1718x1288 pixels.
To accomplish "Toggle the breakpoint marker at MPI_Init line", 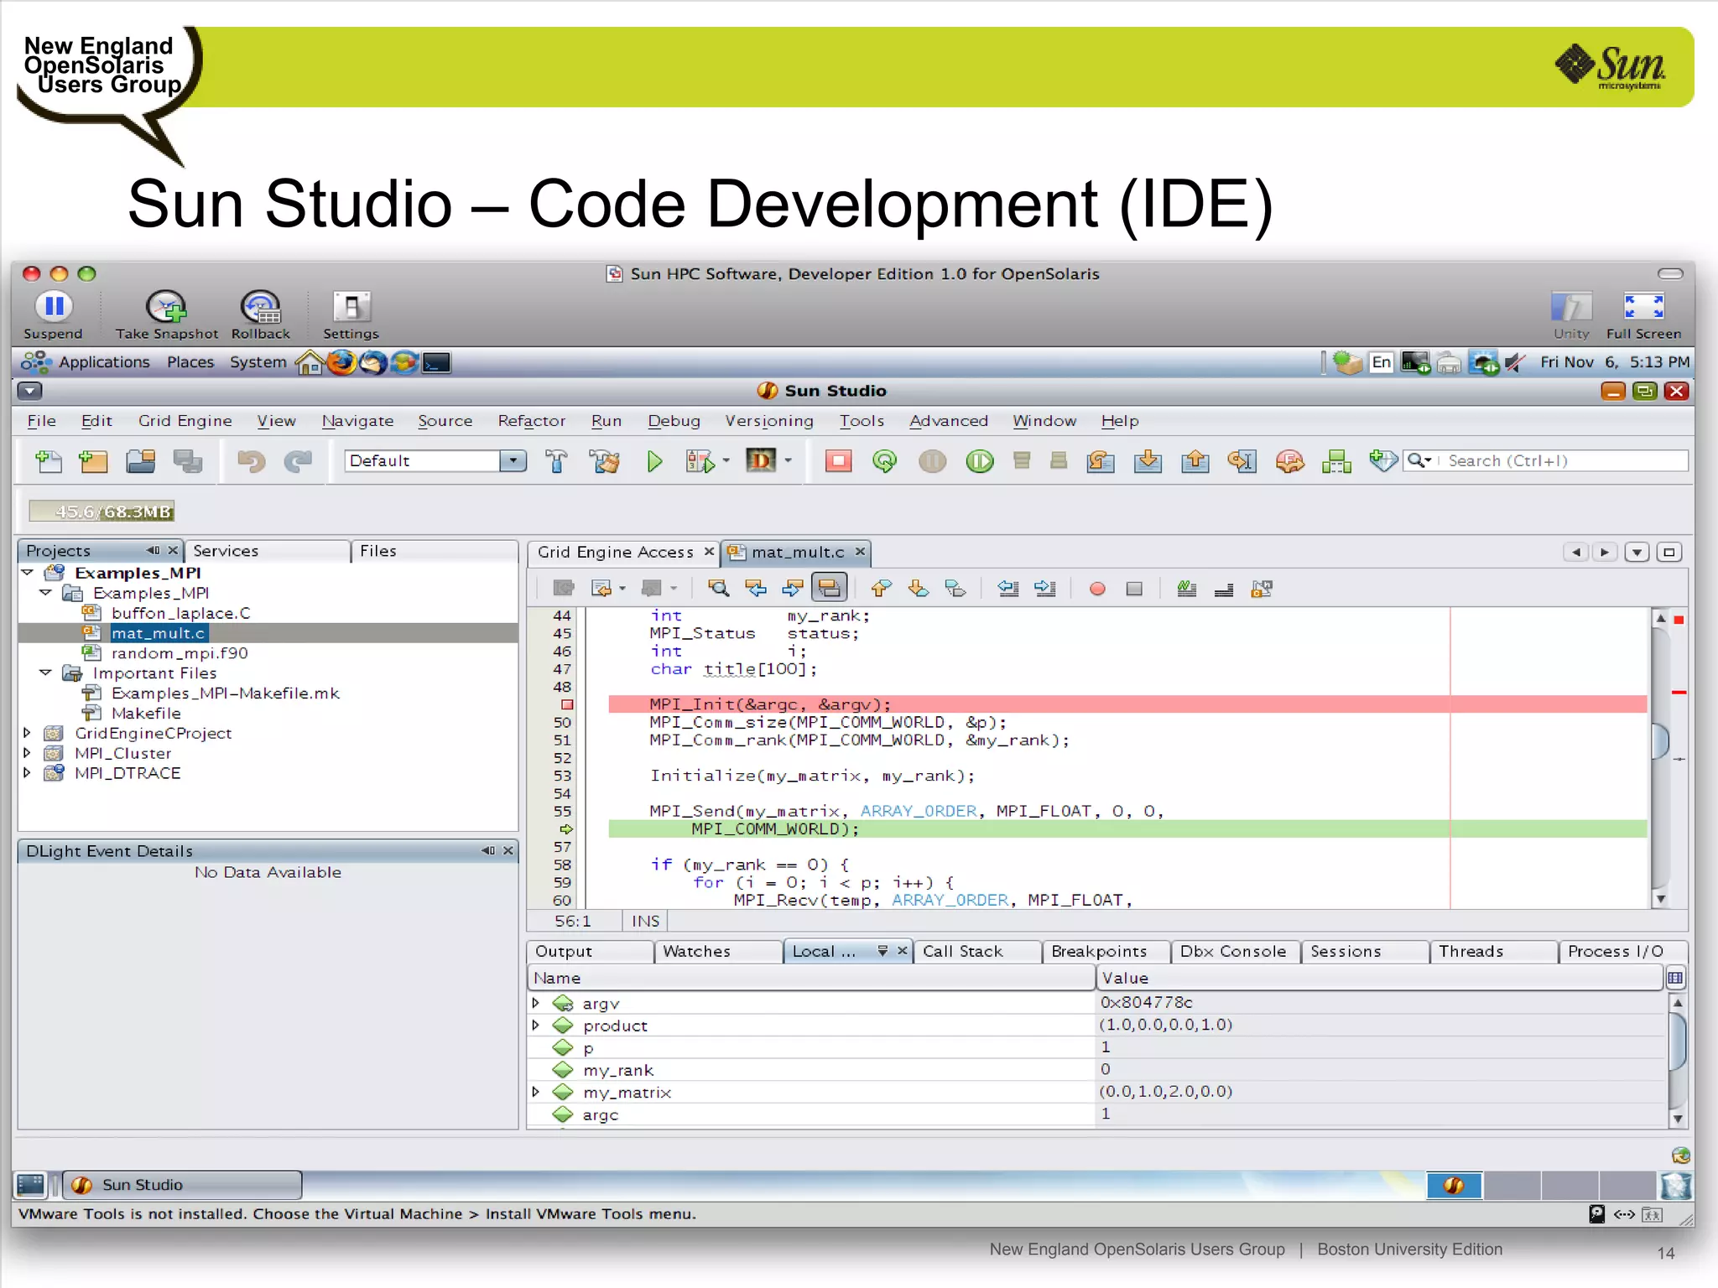I will click(566, 704).
